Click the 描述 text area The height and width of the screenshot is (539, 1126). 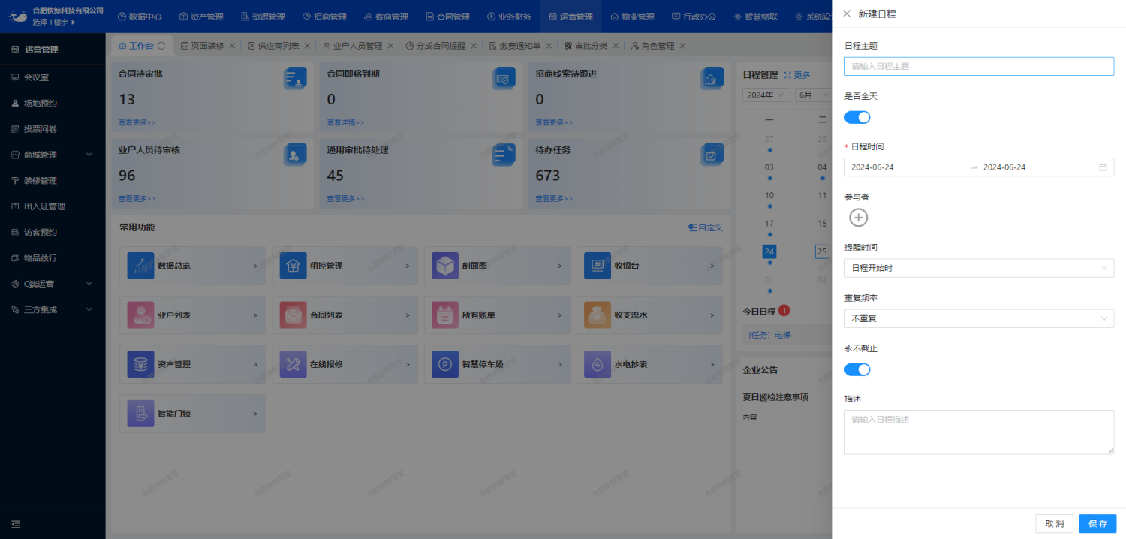pos(979,432)
